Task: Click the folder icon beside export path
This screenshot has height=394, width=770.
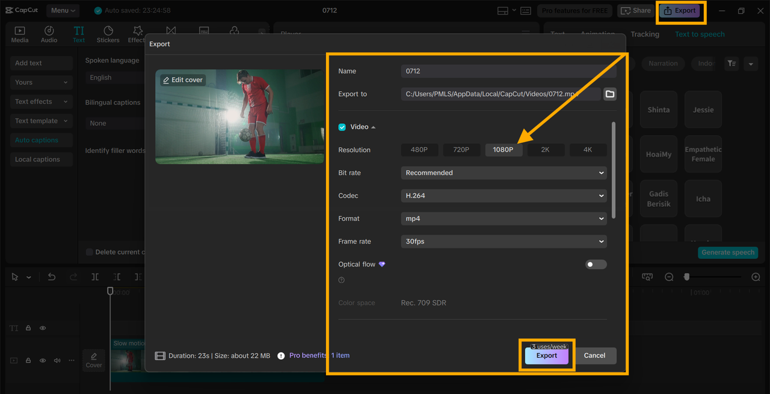Action: pyautogui.click(x=609, y=94)
